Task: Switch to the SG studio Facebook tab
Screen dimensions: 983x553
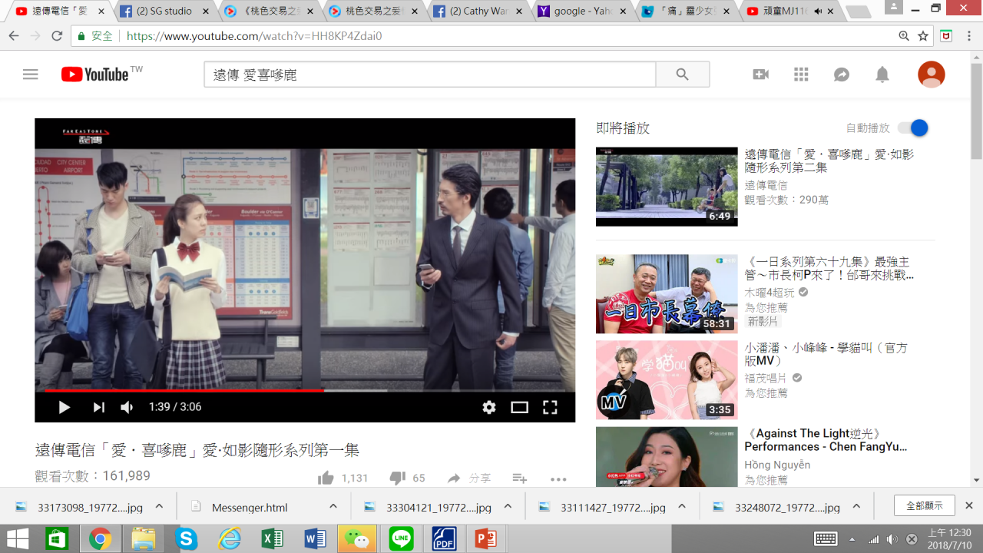Action: click(163, 12)
